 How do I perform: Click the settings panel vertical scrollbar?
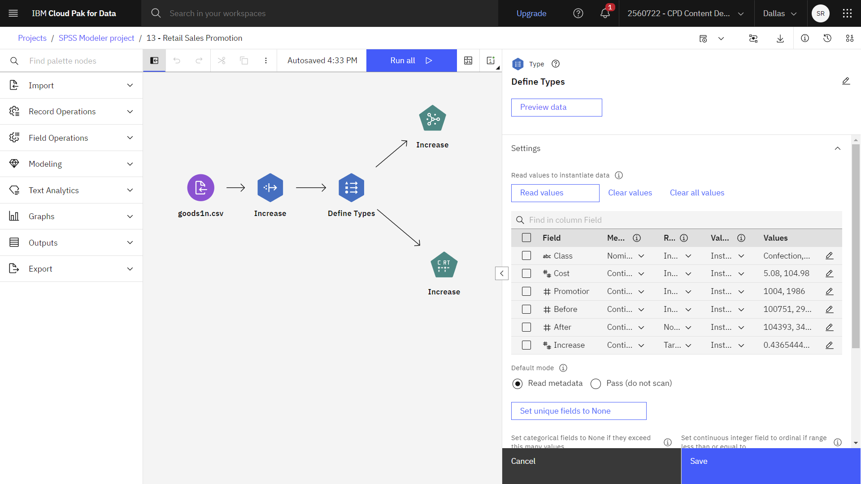pyautogui.click(x=856, y=246)
